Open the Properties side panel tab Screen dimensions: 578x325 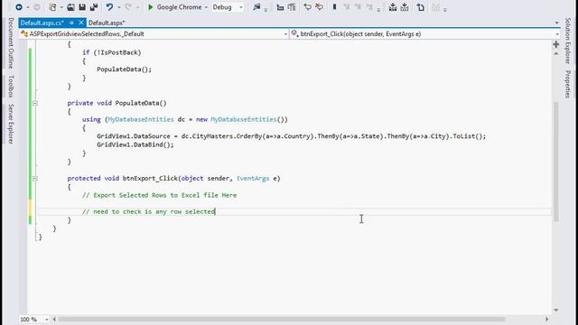click(x=568, y=84)
